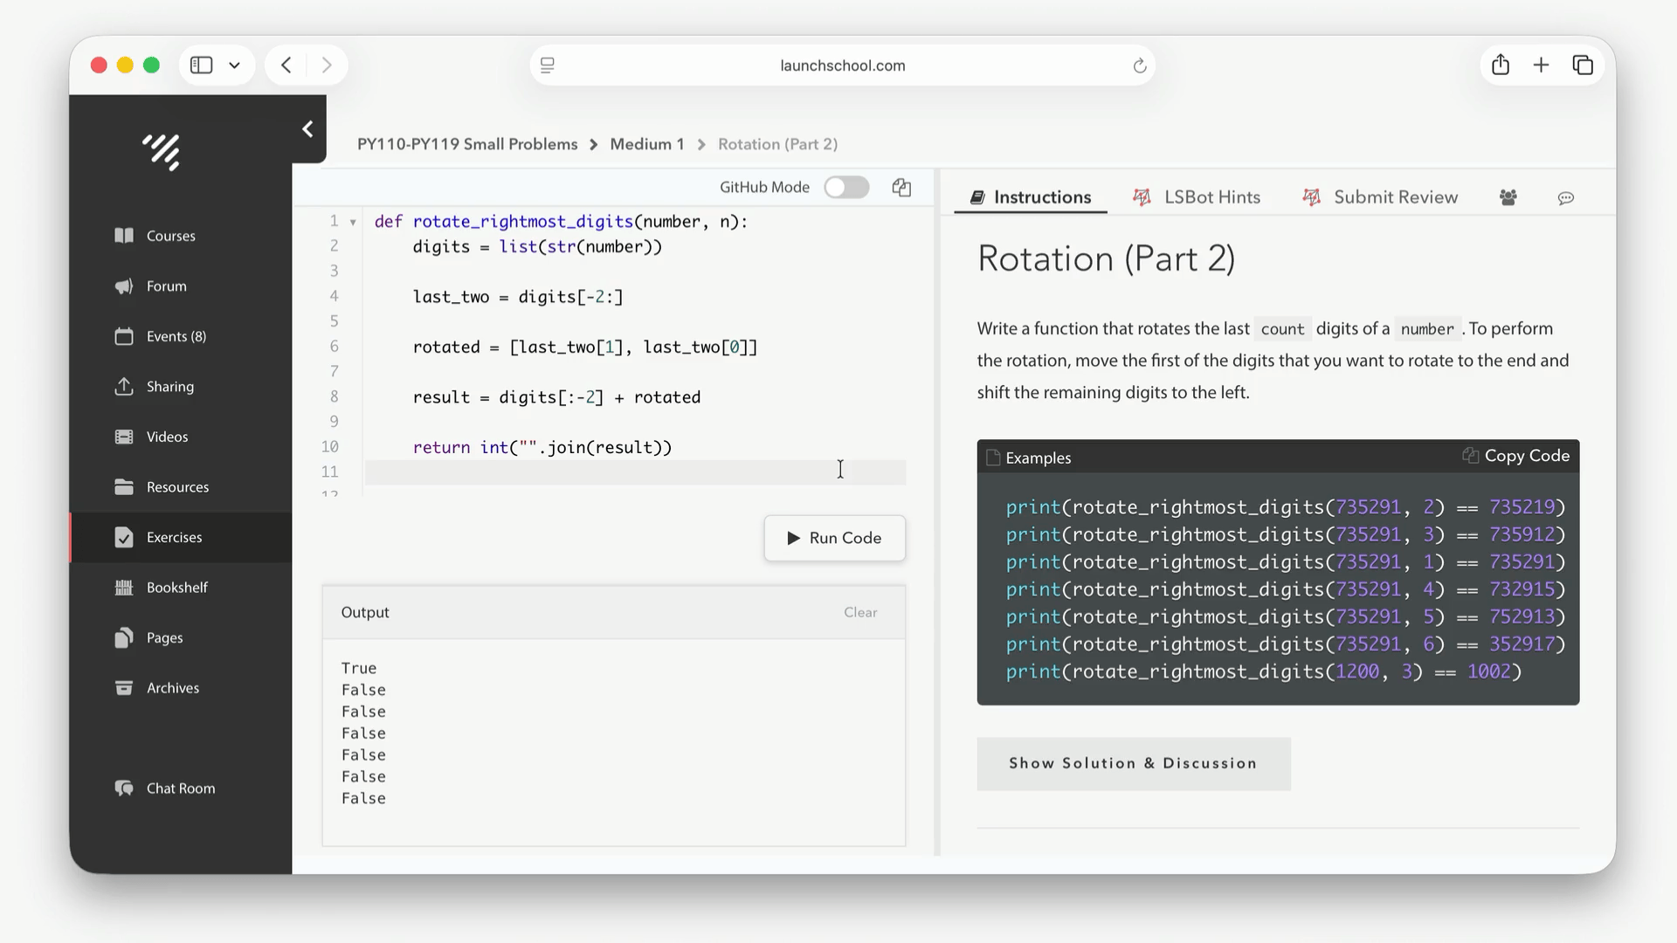The width and height of the screenshot is (1677, 943).
Task: Open the people group icon tab
Action: point(1508,197)
